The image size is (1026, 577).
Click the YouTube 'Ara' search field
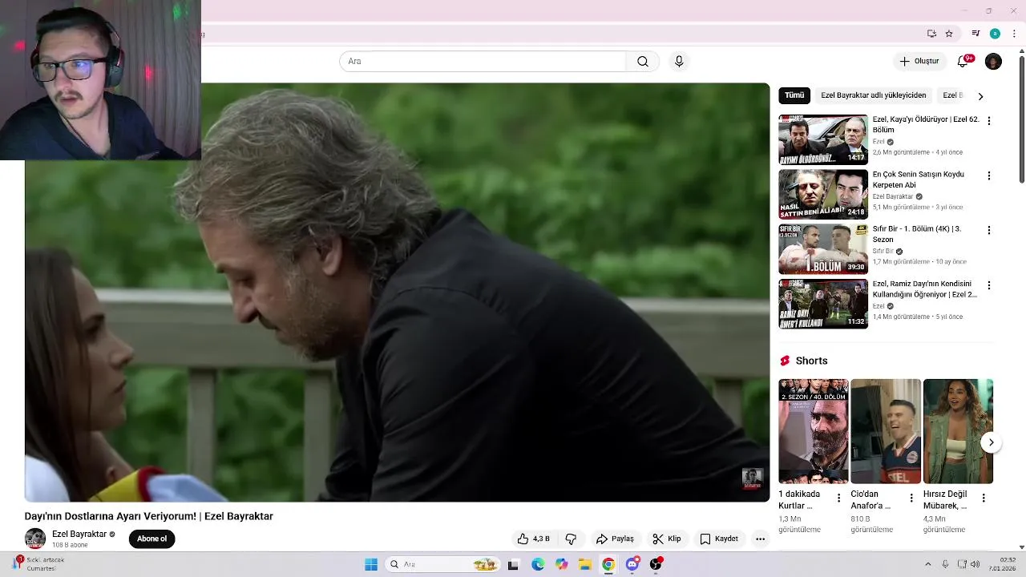click(x=483, y=62)
